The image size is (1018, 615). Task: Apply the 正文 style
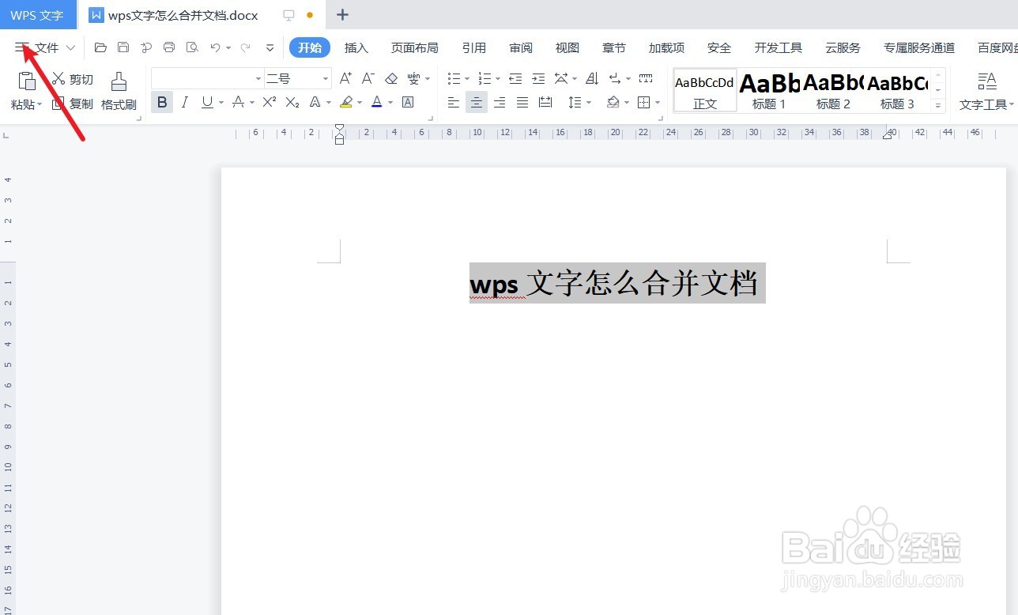(x=704, y=90)
